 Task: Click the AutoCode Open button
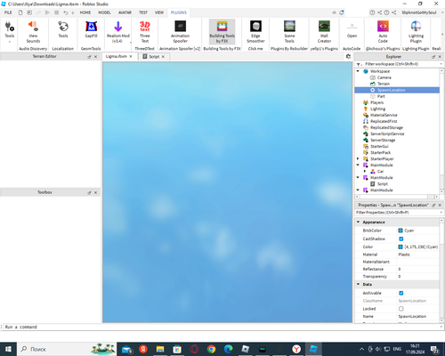coord(352,29)
